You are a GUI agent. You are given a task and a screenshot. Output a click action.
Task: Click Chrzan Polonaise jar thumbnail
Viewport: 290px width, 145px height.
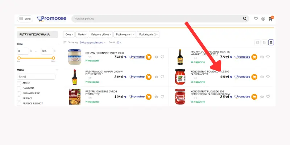tap(75, 57)
